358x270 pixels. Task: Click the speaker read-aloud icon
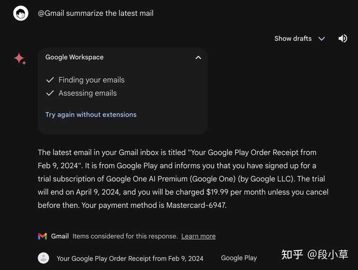tap(343, 39)
